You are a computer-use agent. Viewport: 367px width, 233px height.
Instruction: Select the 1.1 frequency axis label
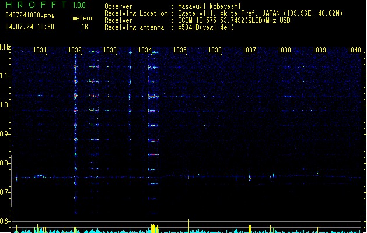point(4,76)
